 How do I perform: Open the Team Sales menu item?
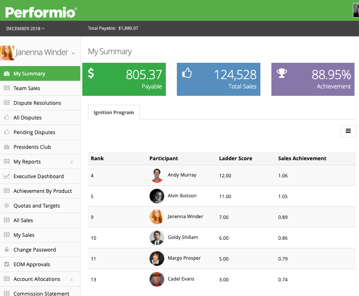coord(40,88)
